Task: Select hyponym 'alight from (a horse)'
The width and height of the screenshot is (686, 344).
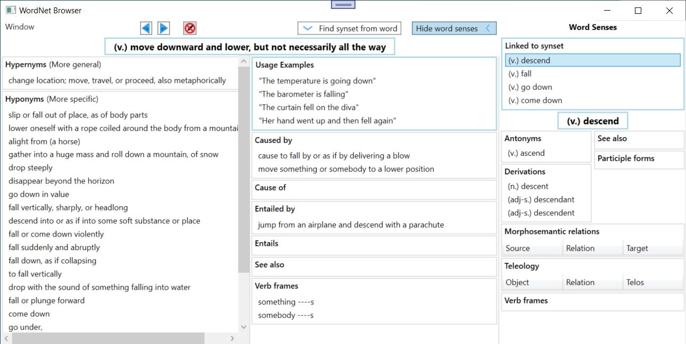Action: tap(44, 141)
